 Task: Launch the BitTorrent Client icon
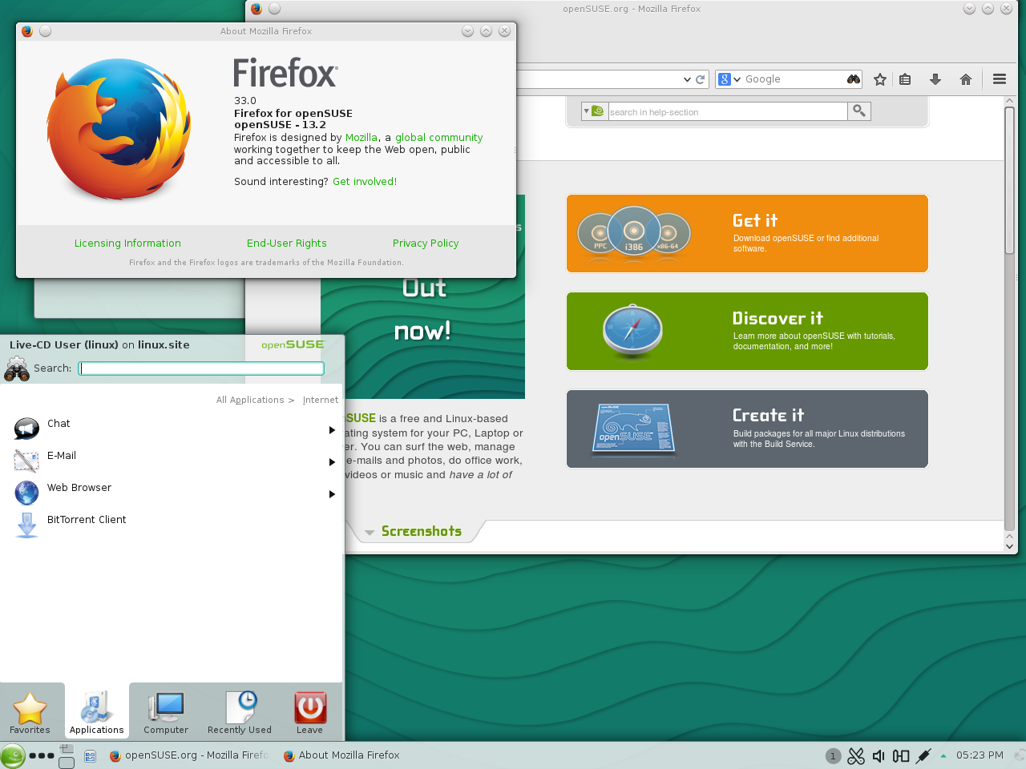click(26, 525)
